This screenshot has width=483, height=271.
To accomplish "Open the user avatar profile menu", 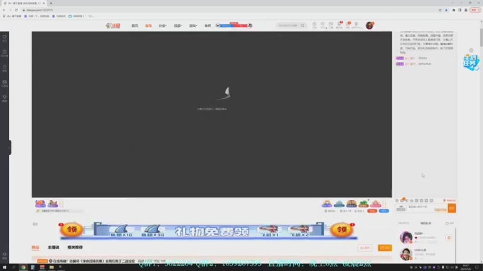I will click(369, 25).
